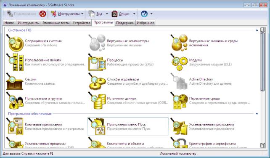The image size is (270, 158).
Task: Click 'Ключевые приложения и программы' description
Action: point(54,129)
